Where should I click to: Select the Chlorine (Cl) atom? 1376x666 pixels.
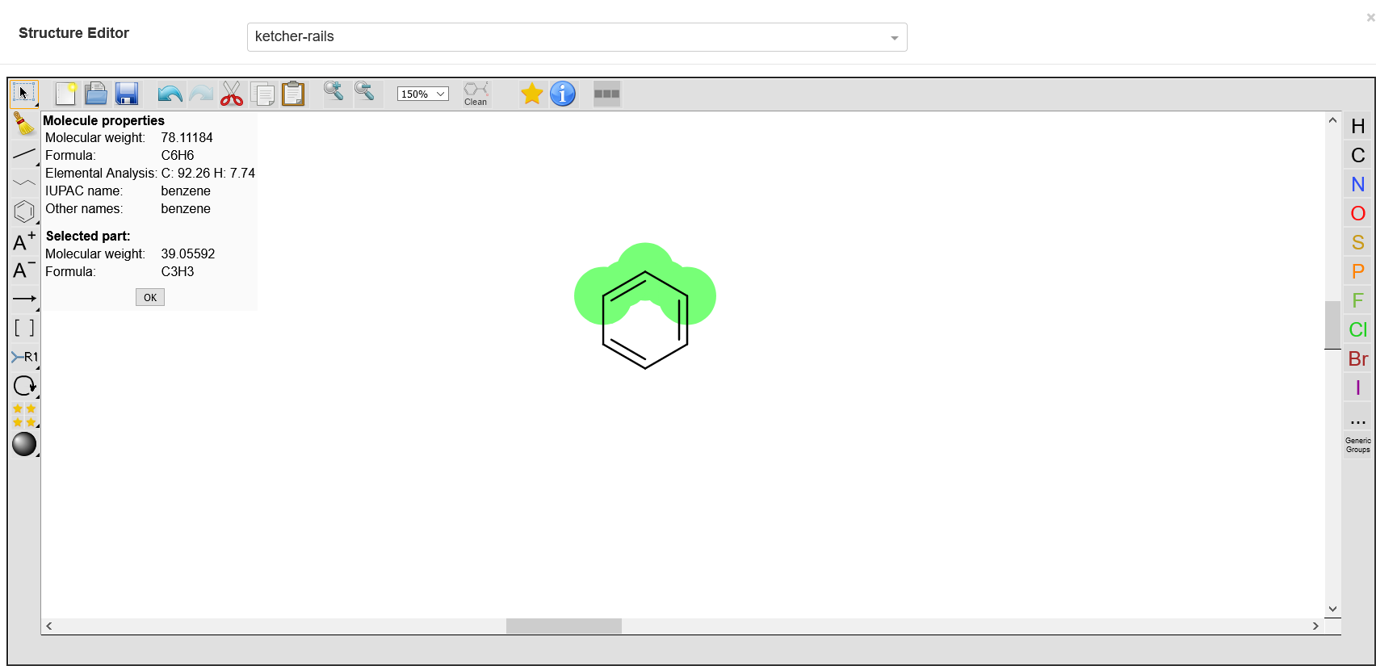point(1357,330)
